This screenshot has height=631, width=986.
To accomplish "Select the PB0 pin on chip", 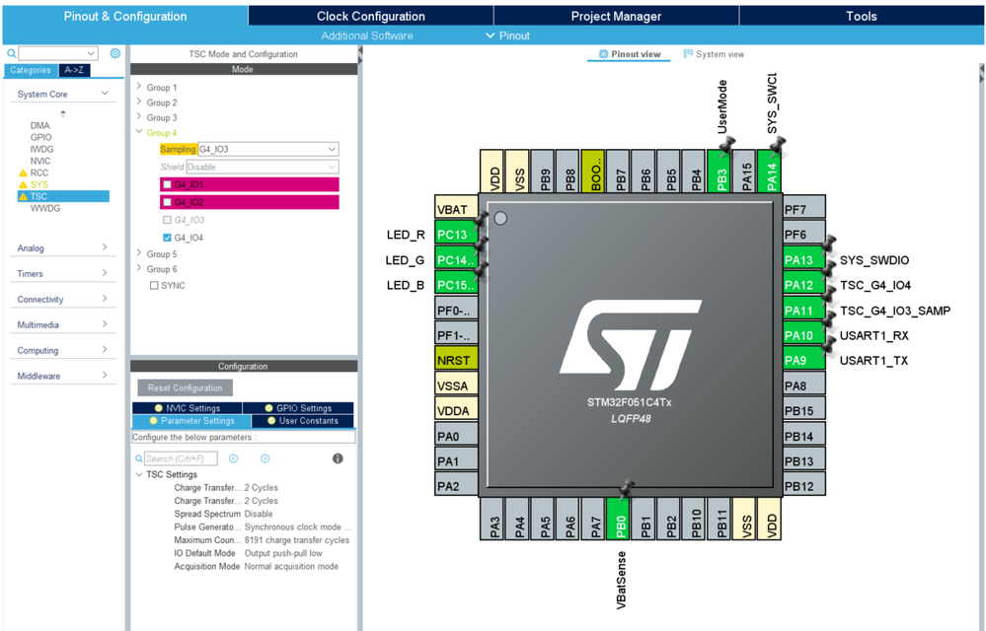I will tap(620, 520).
